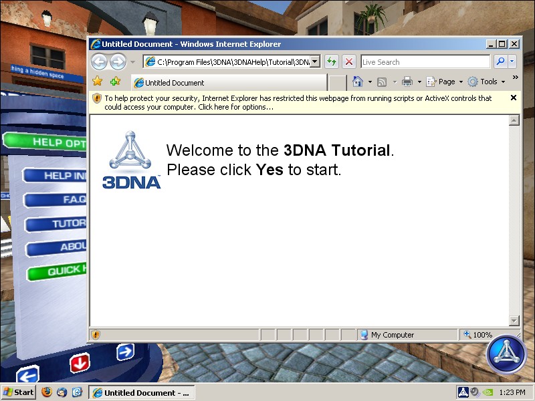Stop loading with the red X icon
The width and height of the screenshot is (535, 401).
click(348, 61)
